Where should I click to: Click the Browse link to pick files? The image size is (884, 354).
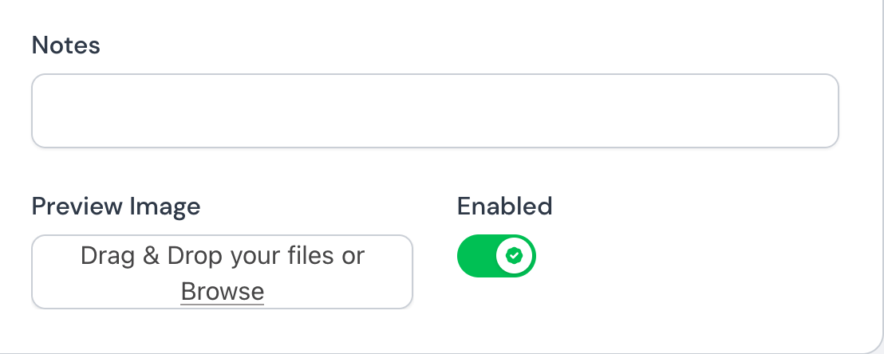(x=222, y=291)
